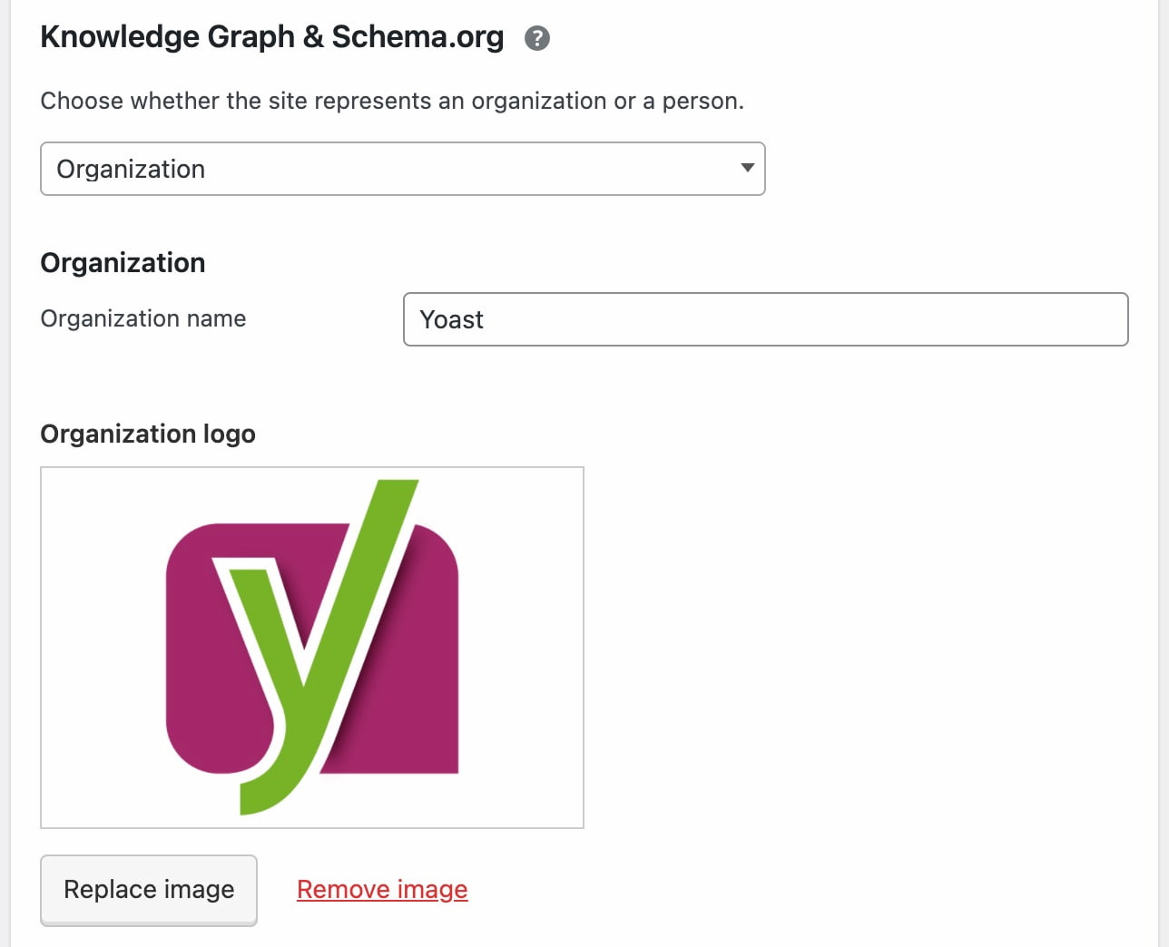Click the bold Organization section heading
1169x947 pixels.
pyautogui.click(x=123, y=263)
